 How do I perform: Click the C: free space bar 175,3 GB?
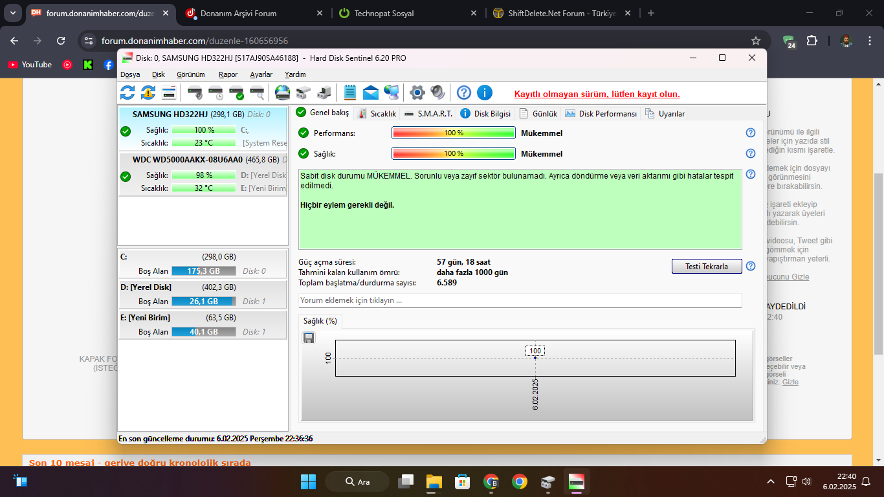click(204, 271)
